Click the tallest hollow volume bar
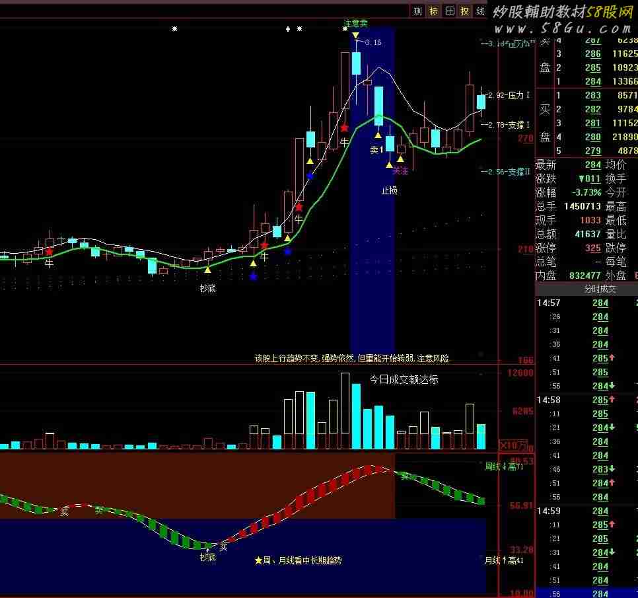 coord(345,411)
